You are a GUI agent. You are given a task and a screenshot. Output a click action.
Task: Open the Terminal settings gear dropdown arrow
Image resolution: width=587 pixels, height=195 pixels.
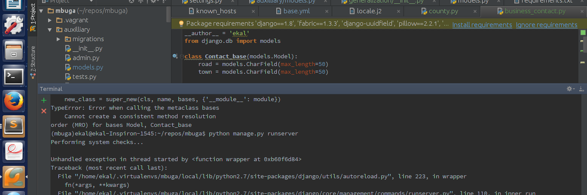pyautogui.click(x=574, y=89)
